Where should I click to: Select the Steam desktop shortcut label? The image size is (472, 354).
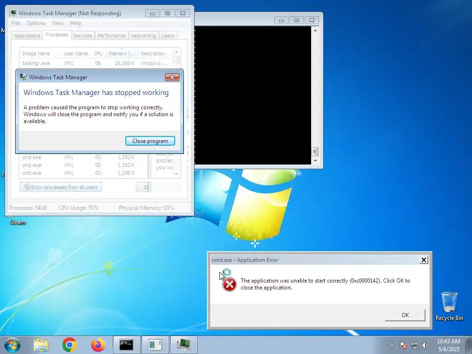coord(18,222)
